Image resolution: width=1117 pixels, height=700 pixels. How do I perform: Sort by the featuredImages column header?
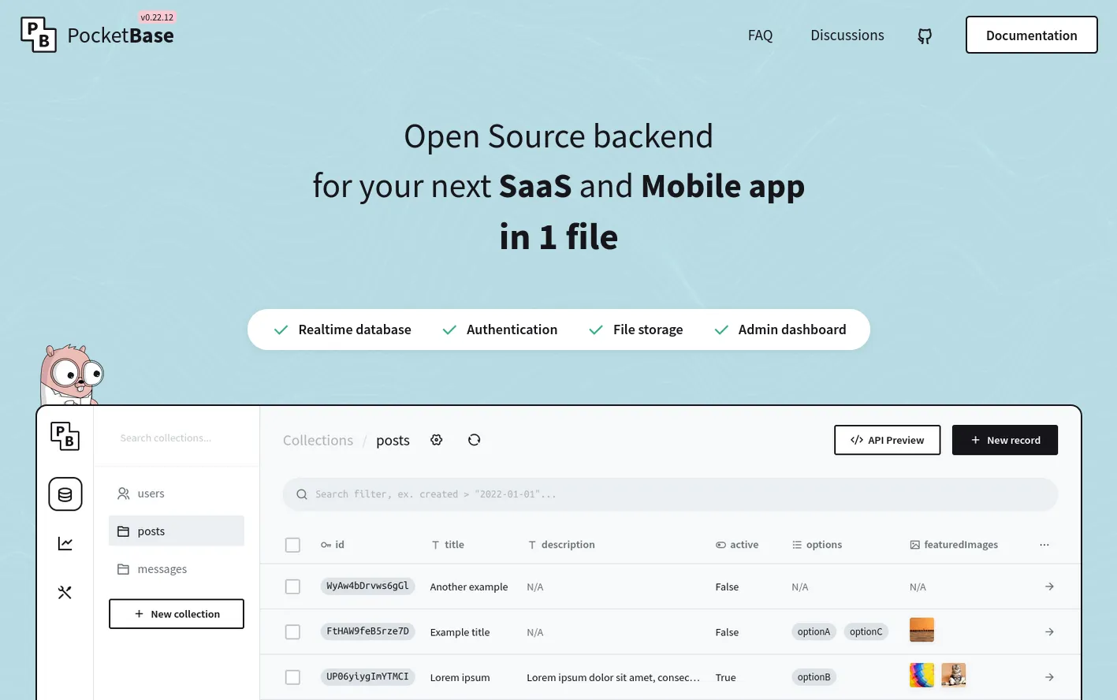954,545
